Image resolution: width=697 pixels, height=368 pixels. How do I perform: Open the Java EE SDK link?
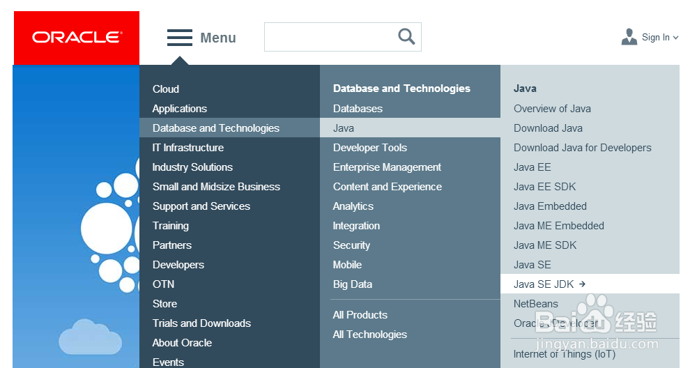point(544,187)
